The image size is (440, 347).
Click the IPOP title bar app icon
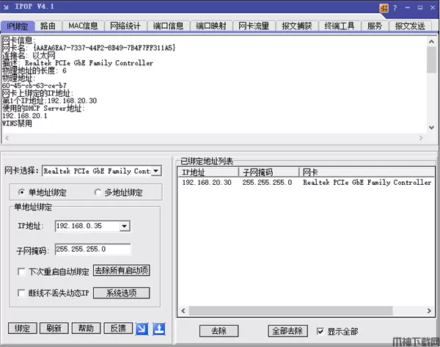point(6,7)
